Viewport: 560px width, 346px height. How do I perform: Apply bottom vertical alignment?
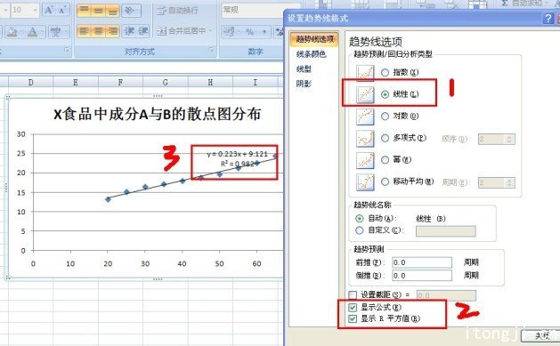[112, 11]
